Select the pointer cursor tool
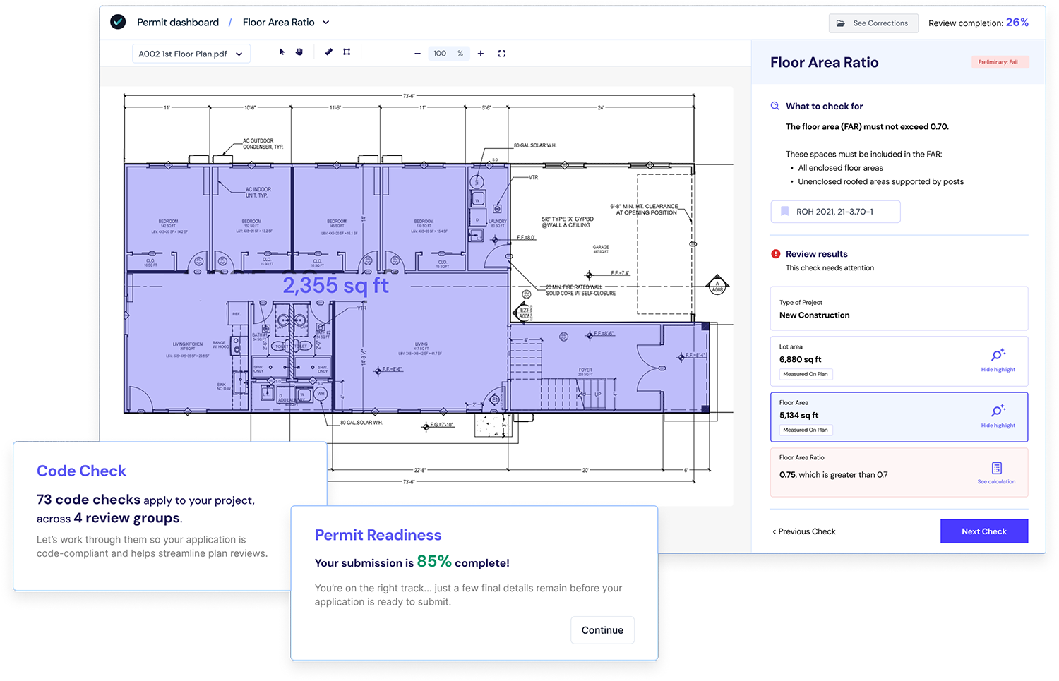Viewport: 1059px width, 681px height. (282, 52)
